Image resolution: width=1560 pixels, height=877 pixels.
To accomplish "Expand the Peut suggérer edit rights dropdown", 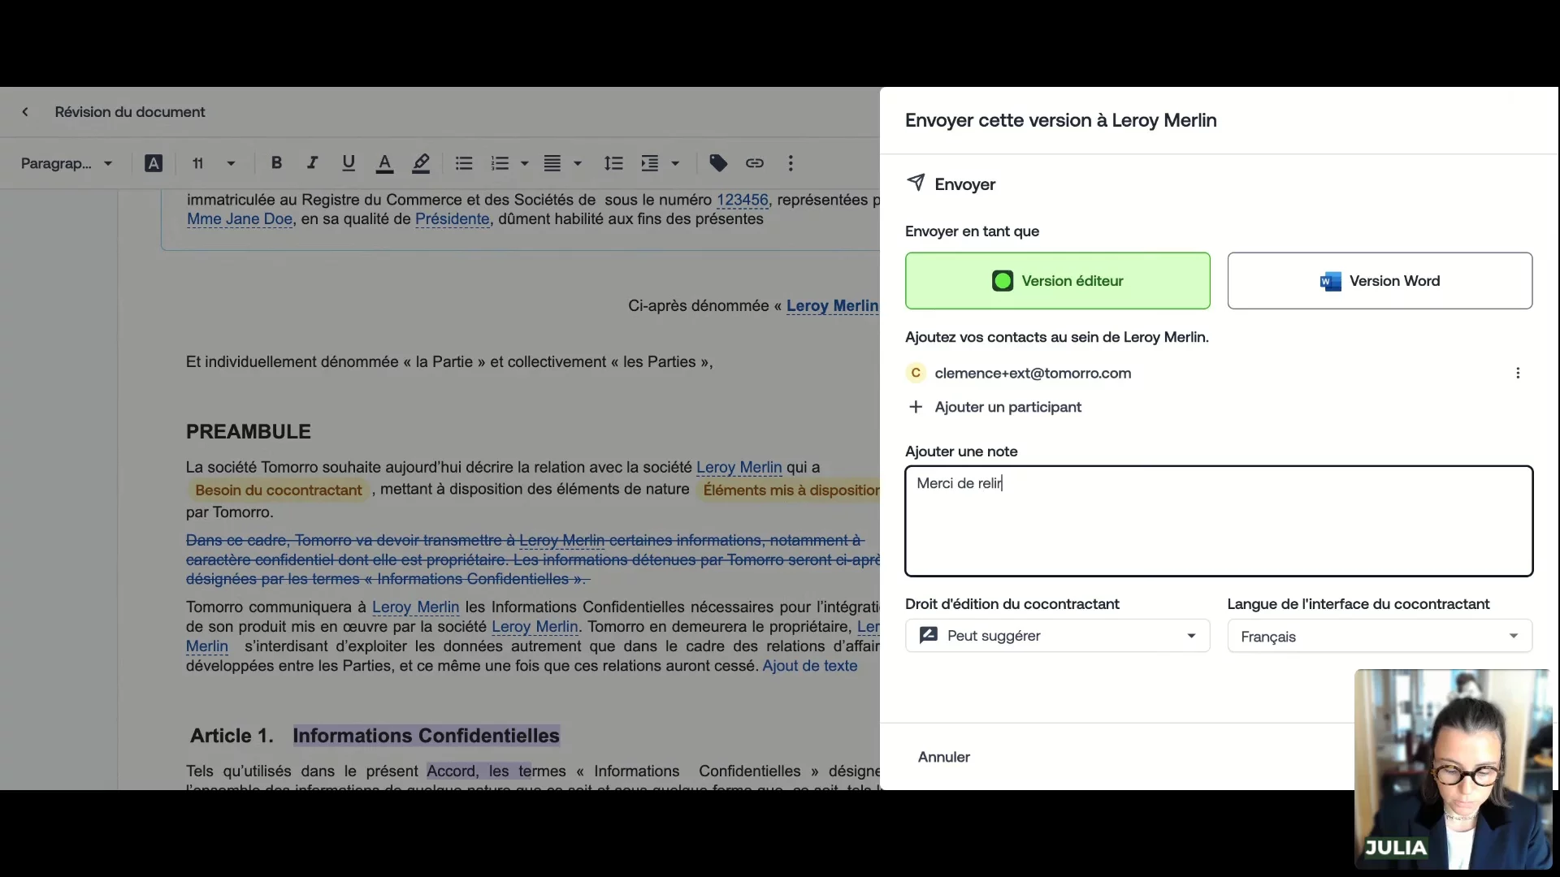I will (1057, 636).
